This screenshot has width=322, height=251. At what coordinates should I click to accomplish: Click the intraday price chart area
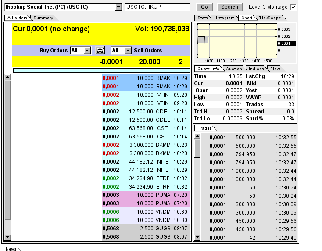point(237,41)
